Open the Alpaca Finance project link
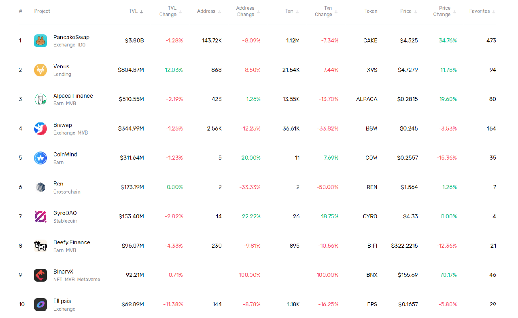Screen dimensions: 518x318 (x=73, y=96)
